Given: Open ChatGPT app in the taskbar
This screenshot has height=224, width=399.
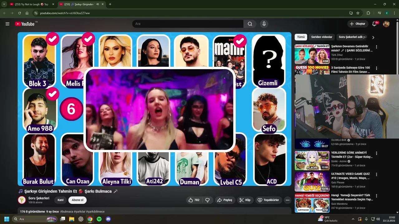Looking at the screenshot, I should coord(81,219).
